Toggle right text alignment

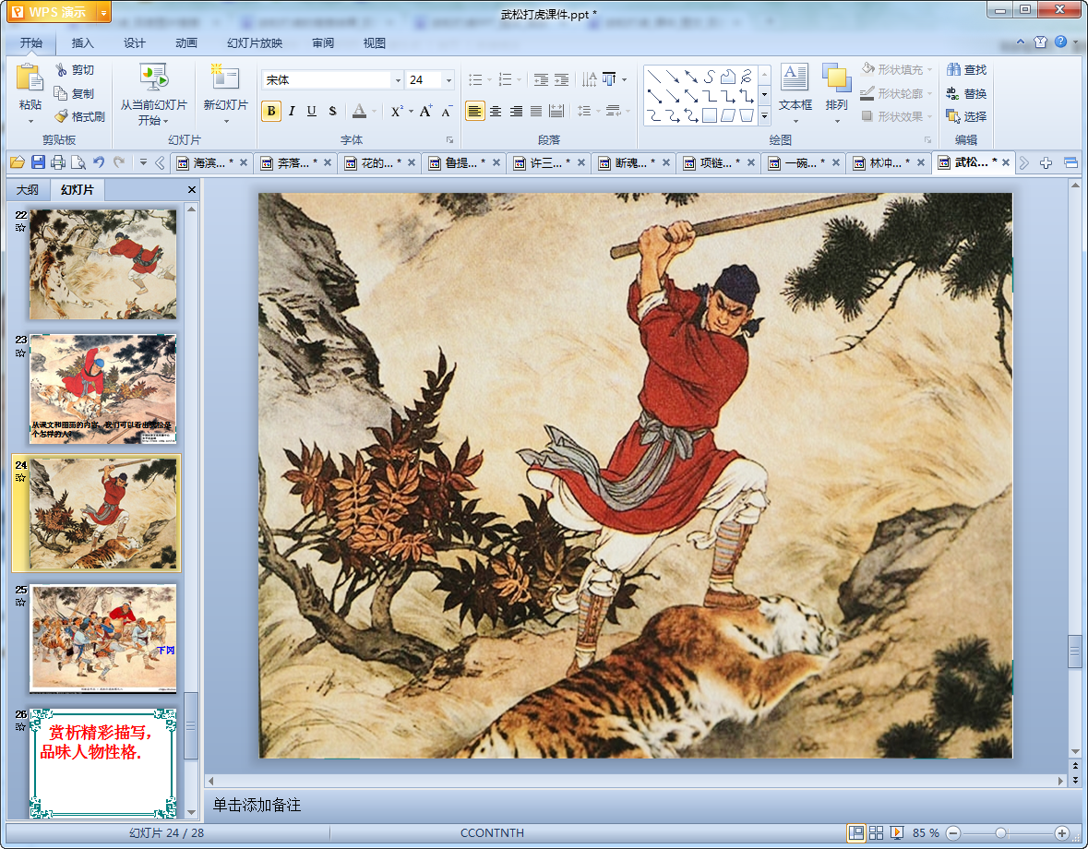pyautogui.click(x=516, y=111)
